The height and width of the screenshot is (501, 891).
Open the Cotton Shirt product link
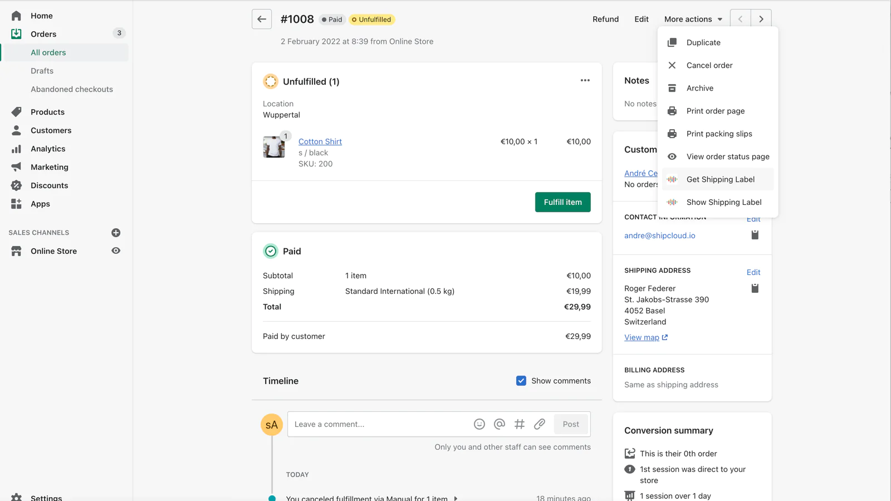(320, 141)
